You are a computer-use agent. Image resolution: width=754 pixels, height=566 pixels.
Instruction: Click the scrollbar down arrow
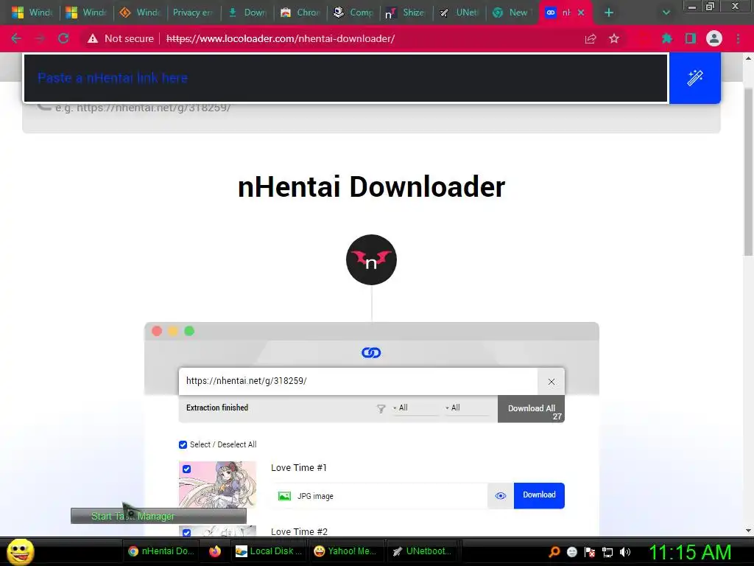click(x=748, y=531)
